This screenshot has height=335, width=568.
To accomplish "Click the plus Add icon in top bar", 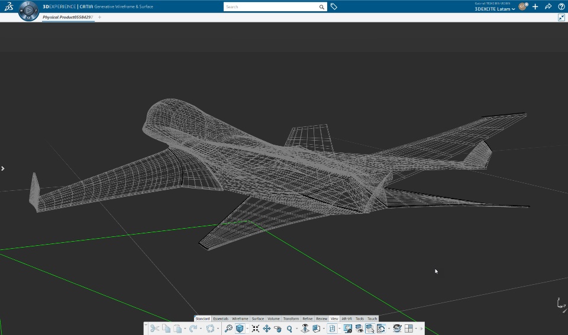I will (535, 6).
